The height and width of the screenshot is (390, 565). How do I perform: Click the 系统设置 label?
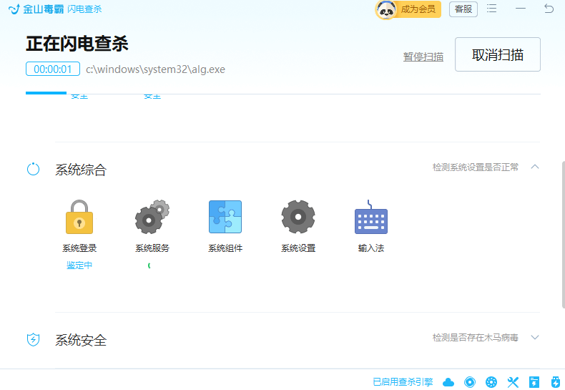[298, 248]
